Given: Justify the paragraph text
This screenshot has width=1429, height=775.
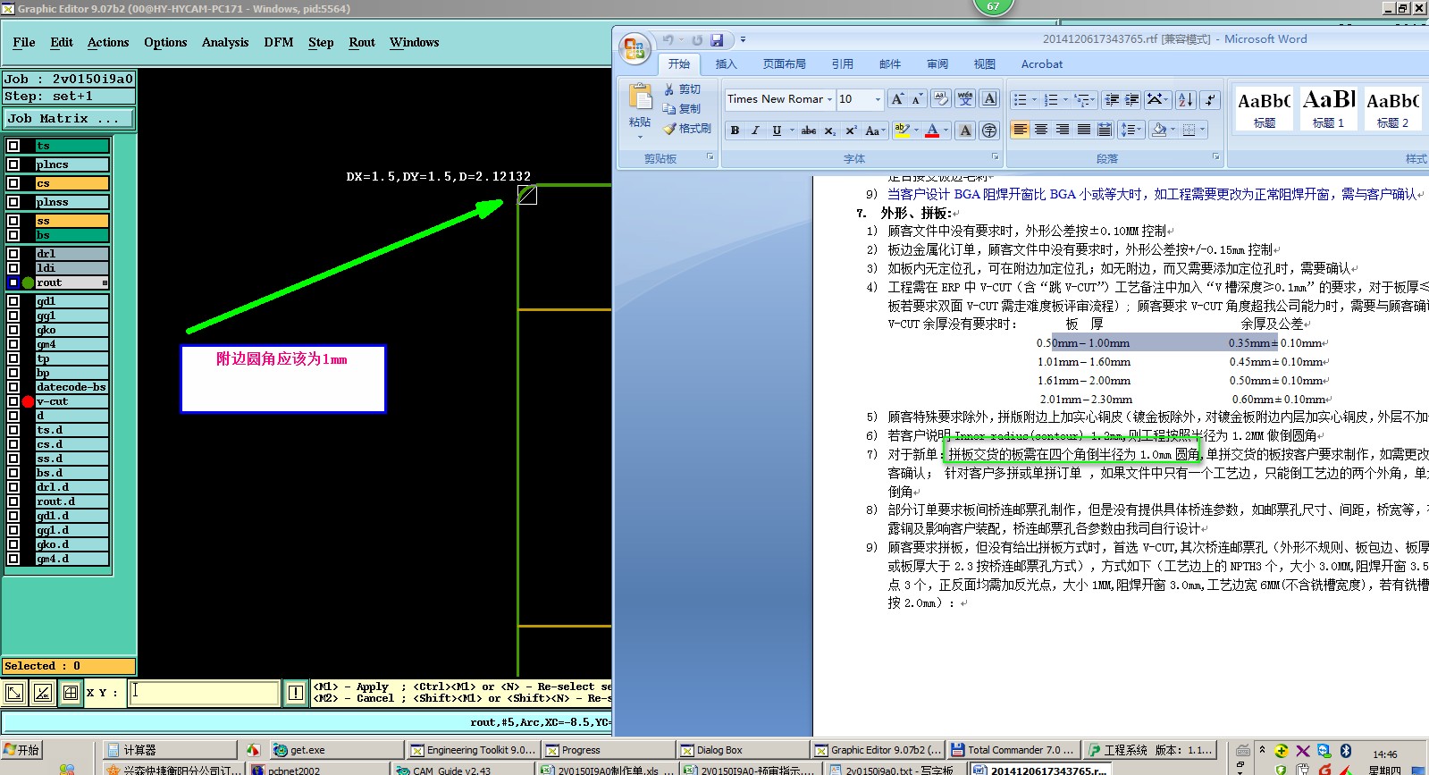Looking at the screenshot, I should pos(1084,130).
